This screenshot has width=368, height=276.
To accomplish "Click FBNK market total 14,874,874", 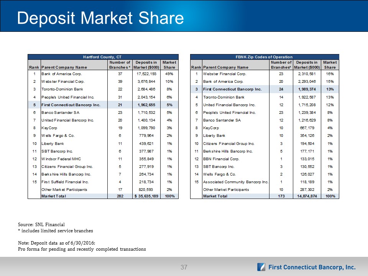I will tap(307, 196).
